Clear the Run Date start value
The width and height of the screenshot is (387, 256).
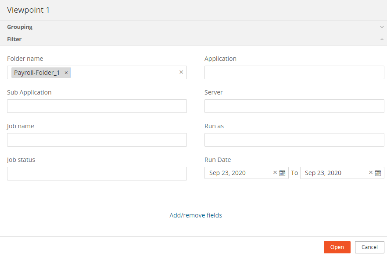pos(275,172)
